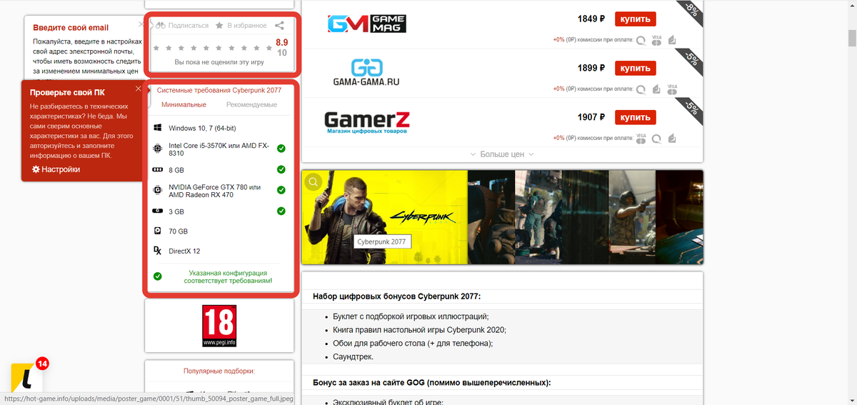
Task: Click the 70 GB disk requirement text
Action: [x=179, y=231]
